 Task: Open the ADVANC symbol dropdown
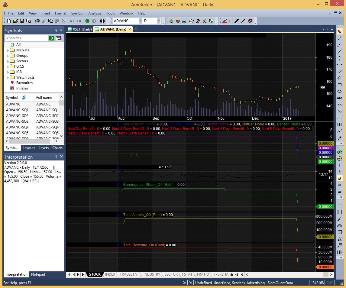coord(141,21)
